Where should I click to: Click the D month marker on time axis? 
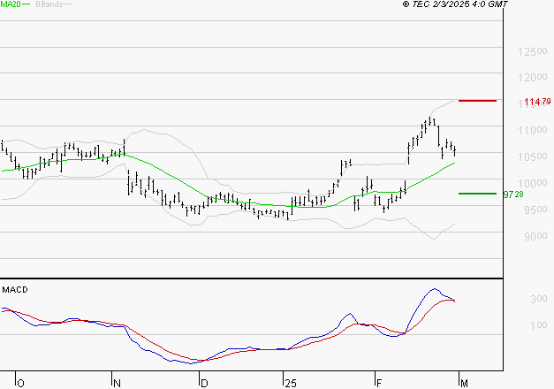(x=204, y=384)
